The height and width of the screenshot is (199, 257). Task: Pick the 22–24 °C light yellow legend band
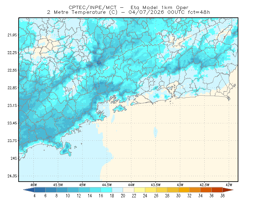(x=139, y=190)
